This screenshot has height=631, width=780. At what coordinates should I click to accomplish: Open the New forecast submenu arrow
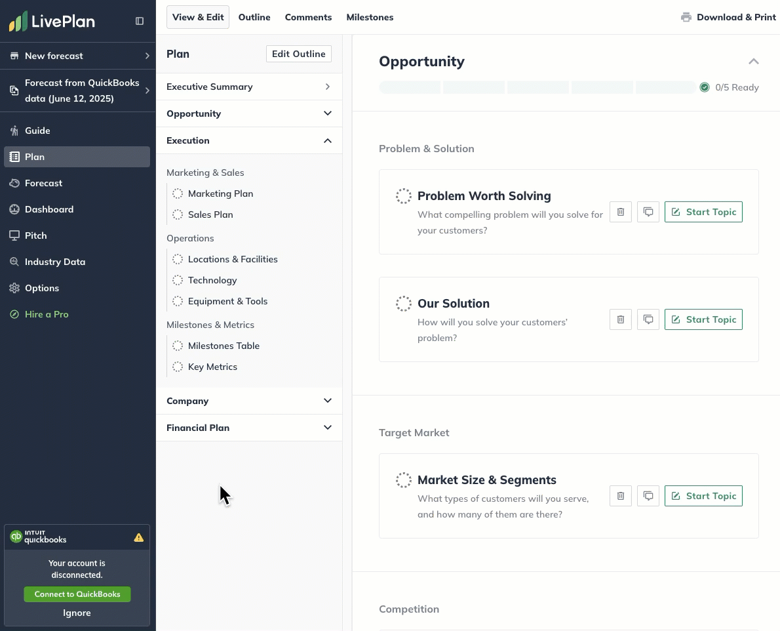coord(147,56)
